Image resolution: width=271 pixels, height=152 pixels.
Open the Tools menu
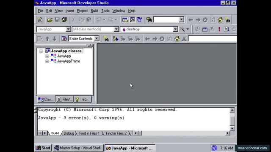pyautogui.click(x=105, y=11)
